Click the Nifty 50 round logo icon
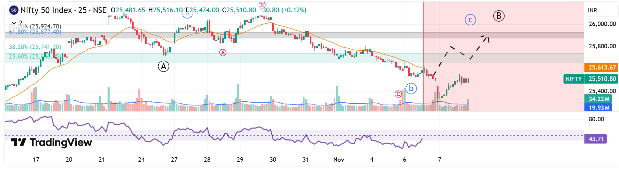The image size is (619, 173). click(14, 10)
